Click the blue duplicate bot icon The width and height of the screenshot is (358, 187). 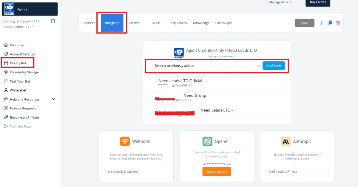pos(330,23)
